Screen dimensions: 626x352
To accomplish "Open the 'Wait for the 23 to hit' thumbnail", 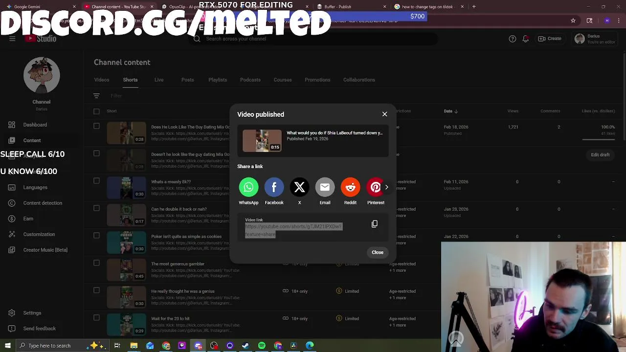I will [x=126, y=325].
